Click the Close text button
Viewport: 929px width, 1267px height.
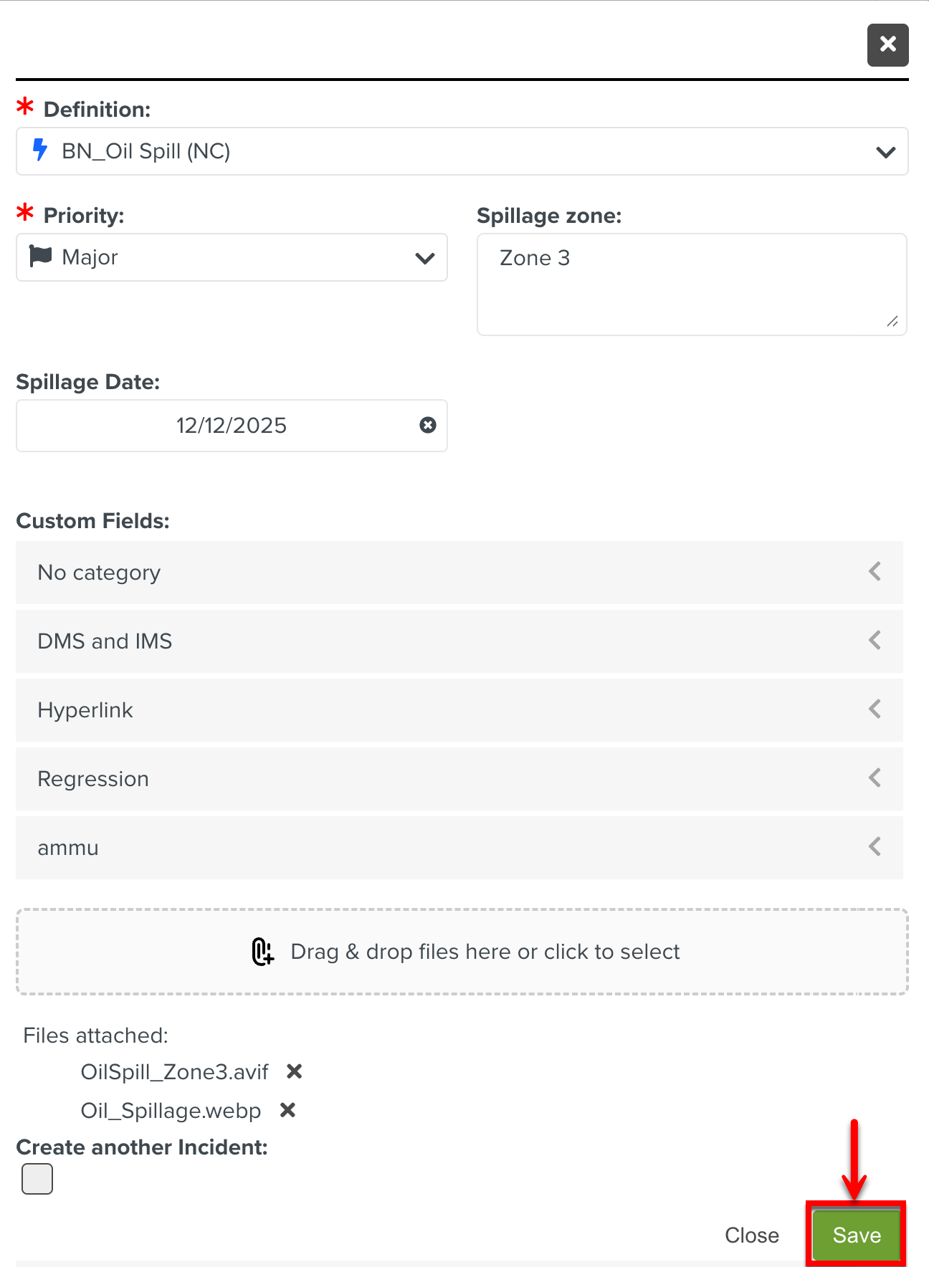coord(751,1235)
